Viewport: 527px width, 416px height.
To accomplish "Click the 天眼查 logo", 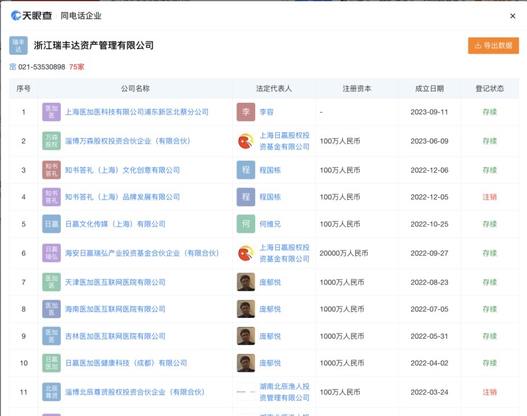I will (31, 16).
